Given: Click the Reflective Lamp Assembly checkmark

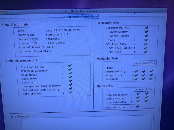Looking at the screenshot, I should (71, 88).
